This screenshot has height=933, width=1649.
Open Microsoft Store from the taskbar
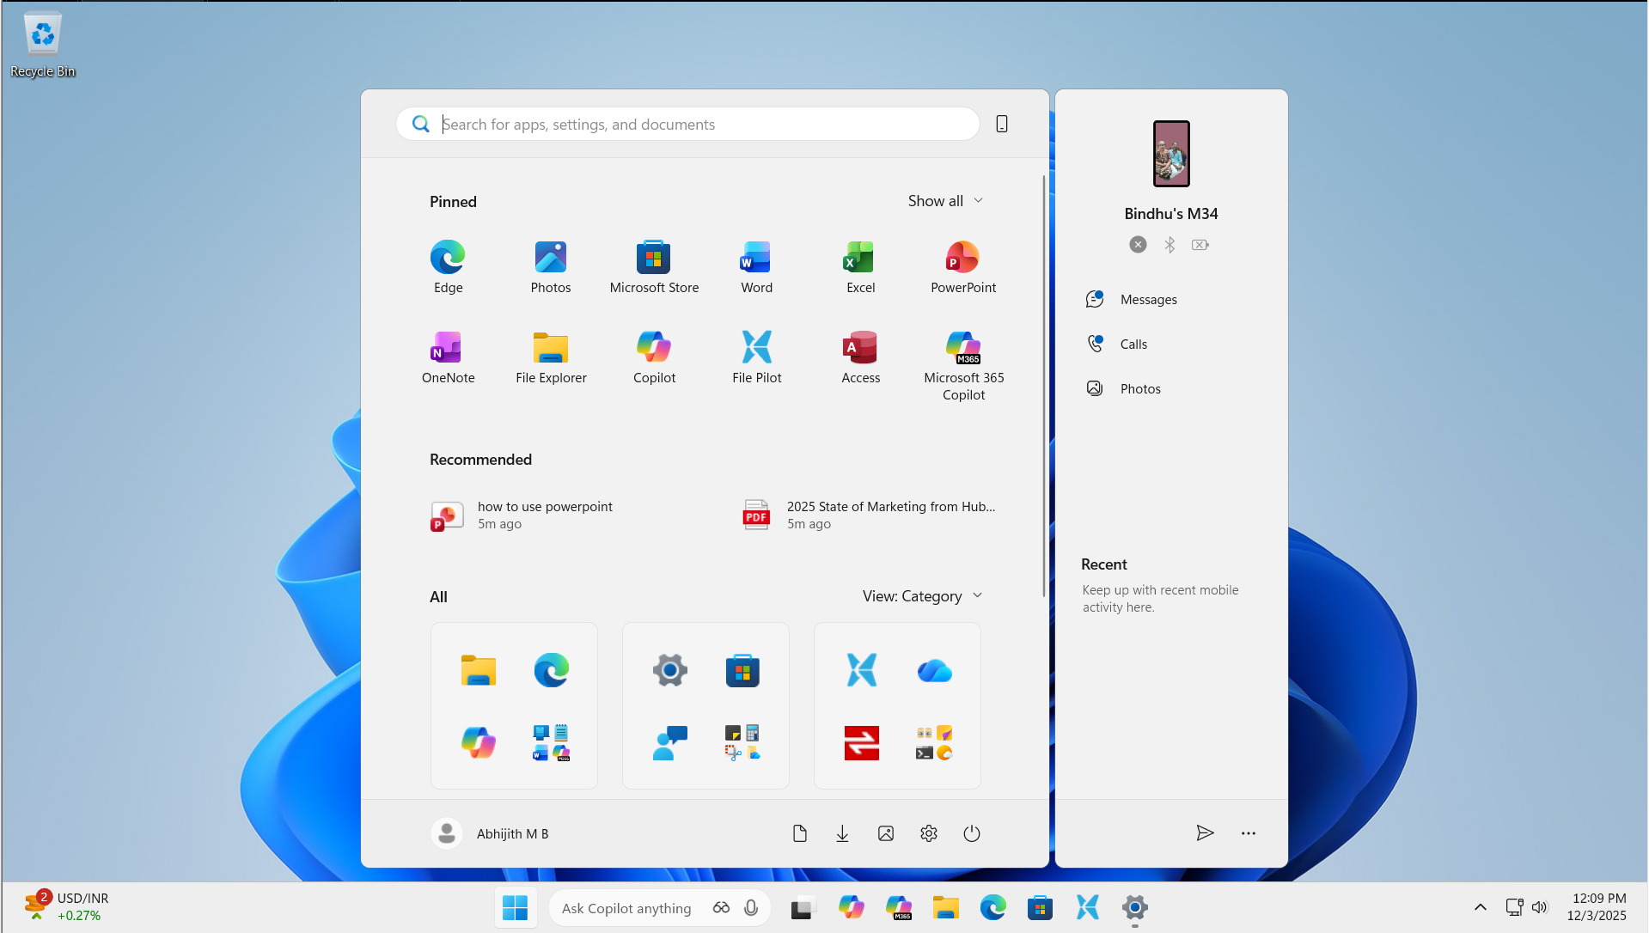[1040, 907]
